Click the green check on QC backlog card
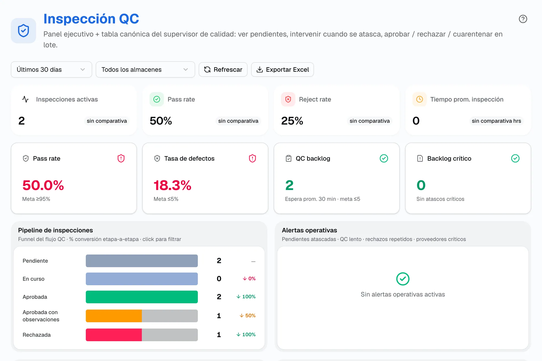 pyautogui.click(x=384, y=158)
